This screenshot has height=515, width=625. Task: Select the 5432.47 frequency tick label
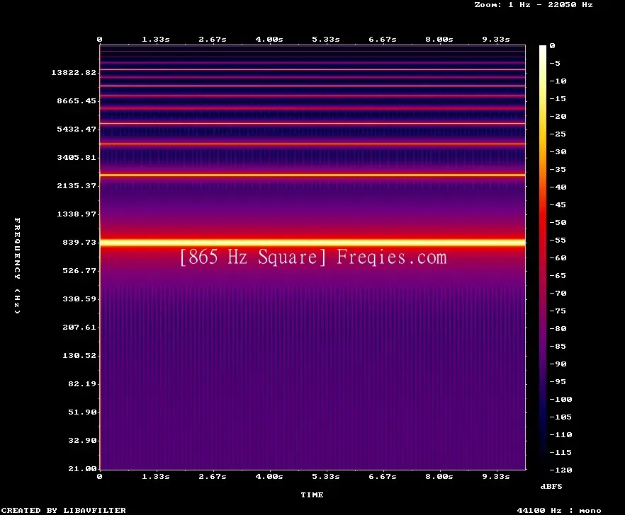pos(77,129)
